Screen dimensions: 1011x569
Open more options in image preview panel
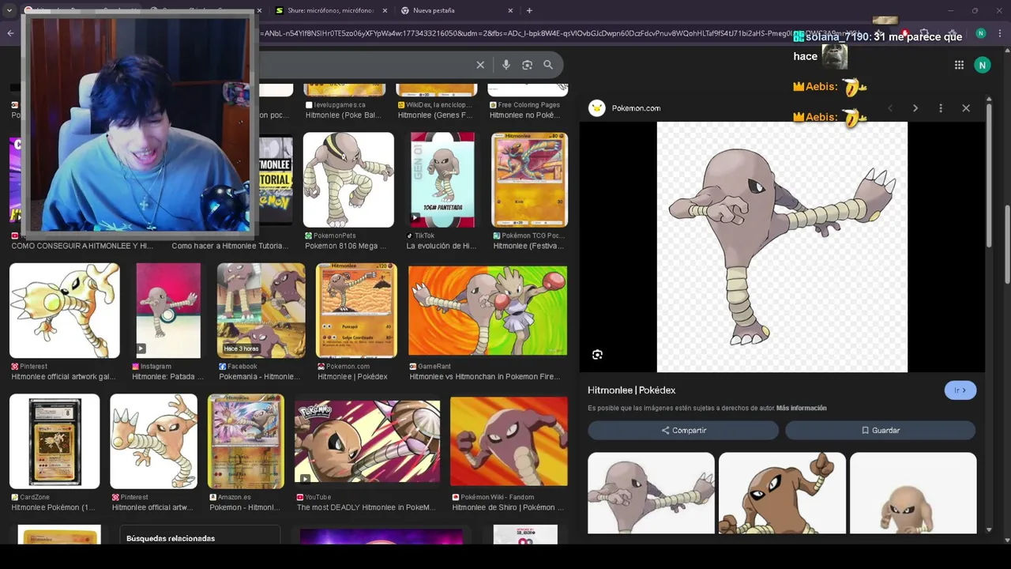(941, 108)
